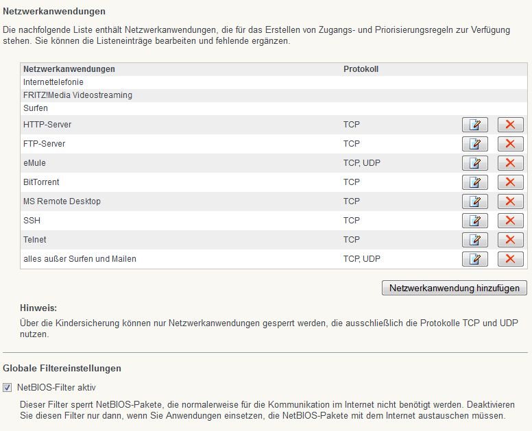532x431 pixels.
Task: Delete the eMule application entry
Action: (510, 163)
